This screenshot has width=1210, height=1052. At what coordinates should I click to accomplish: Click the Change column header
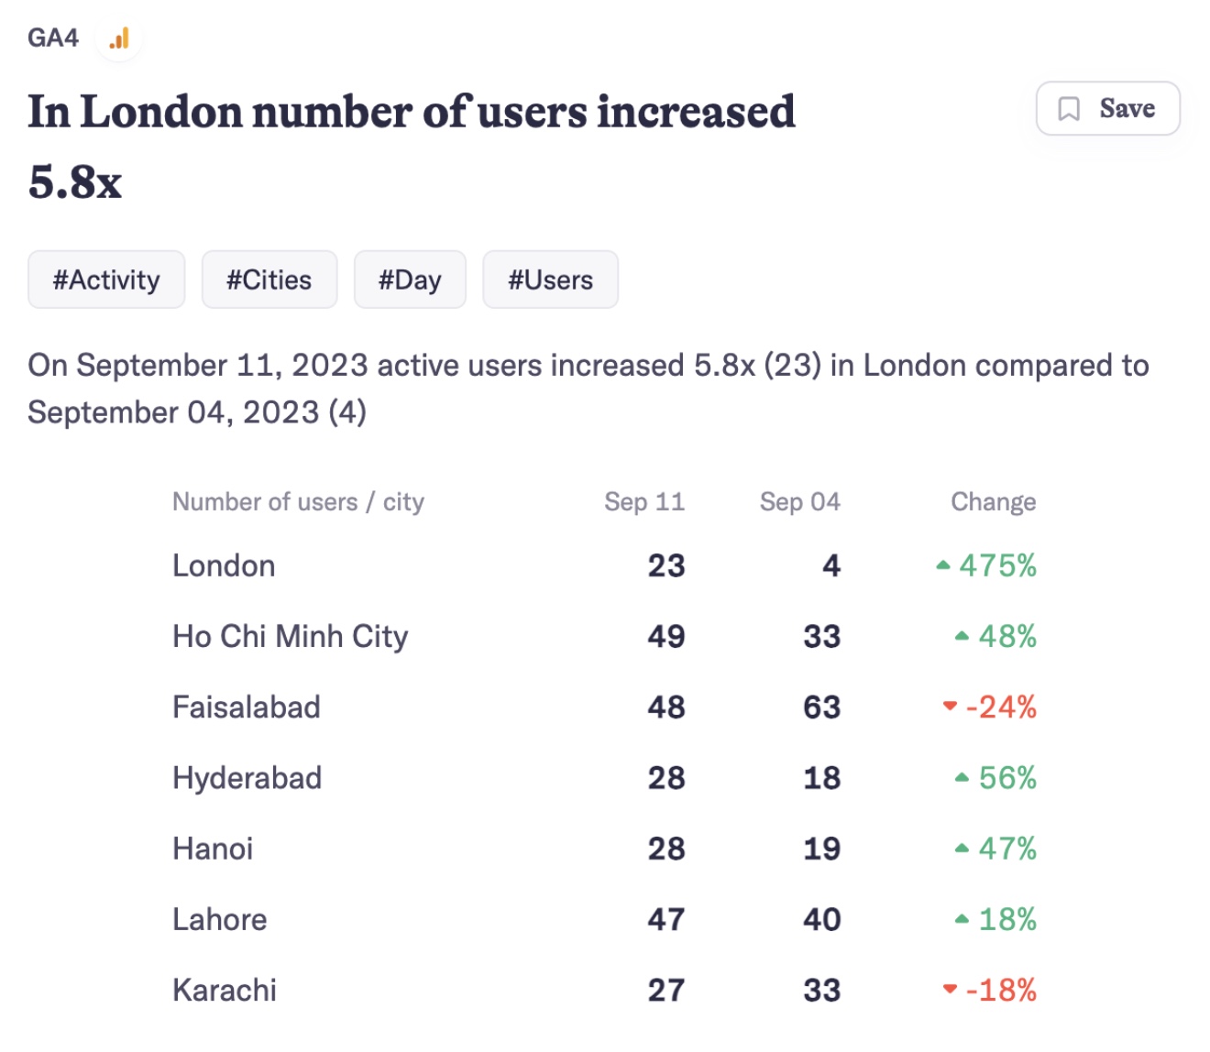pyautogui.click(x=993, y=502)
